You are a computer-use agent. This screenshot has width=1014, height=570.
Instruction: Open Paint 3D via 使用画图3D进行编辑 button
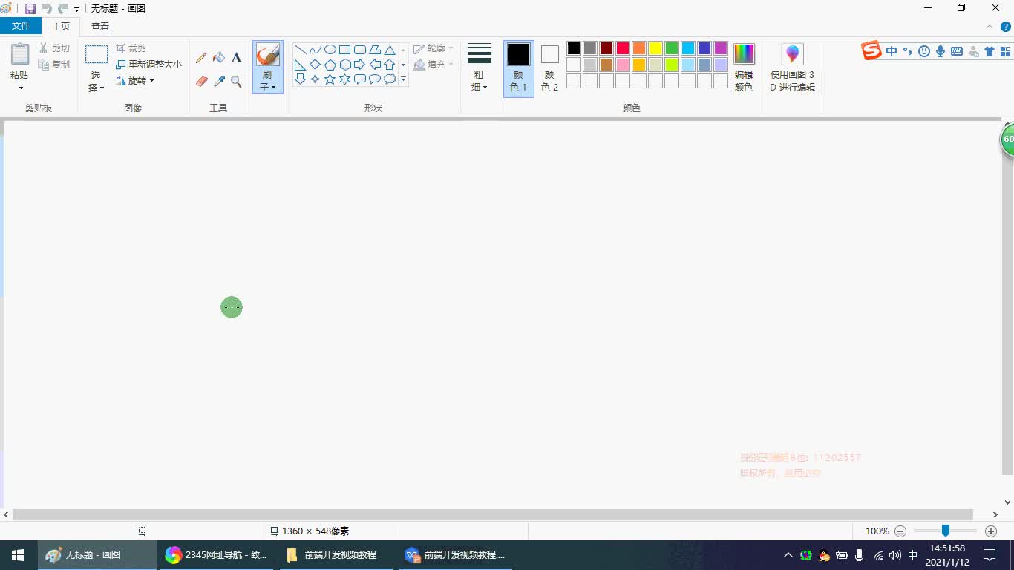point(792,65)
